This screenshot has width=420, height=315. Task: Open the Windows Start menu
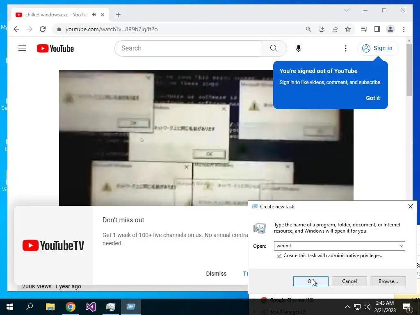point(10,307)
